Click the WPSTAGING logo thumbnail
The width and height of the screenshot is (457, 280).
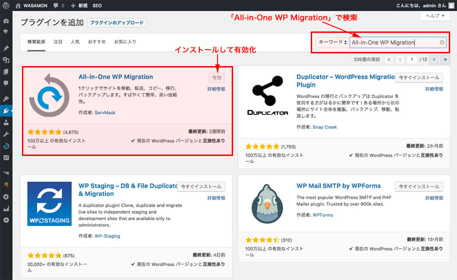coord(49,204)
